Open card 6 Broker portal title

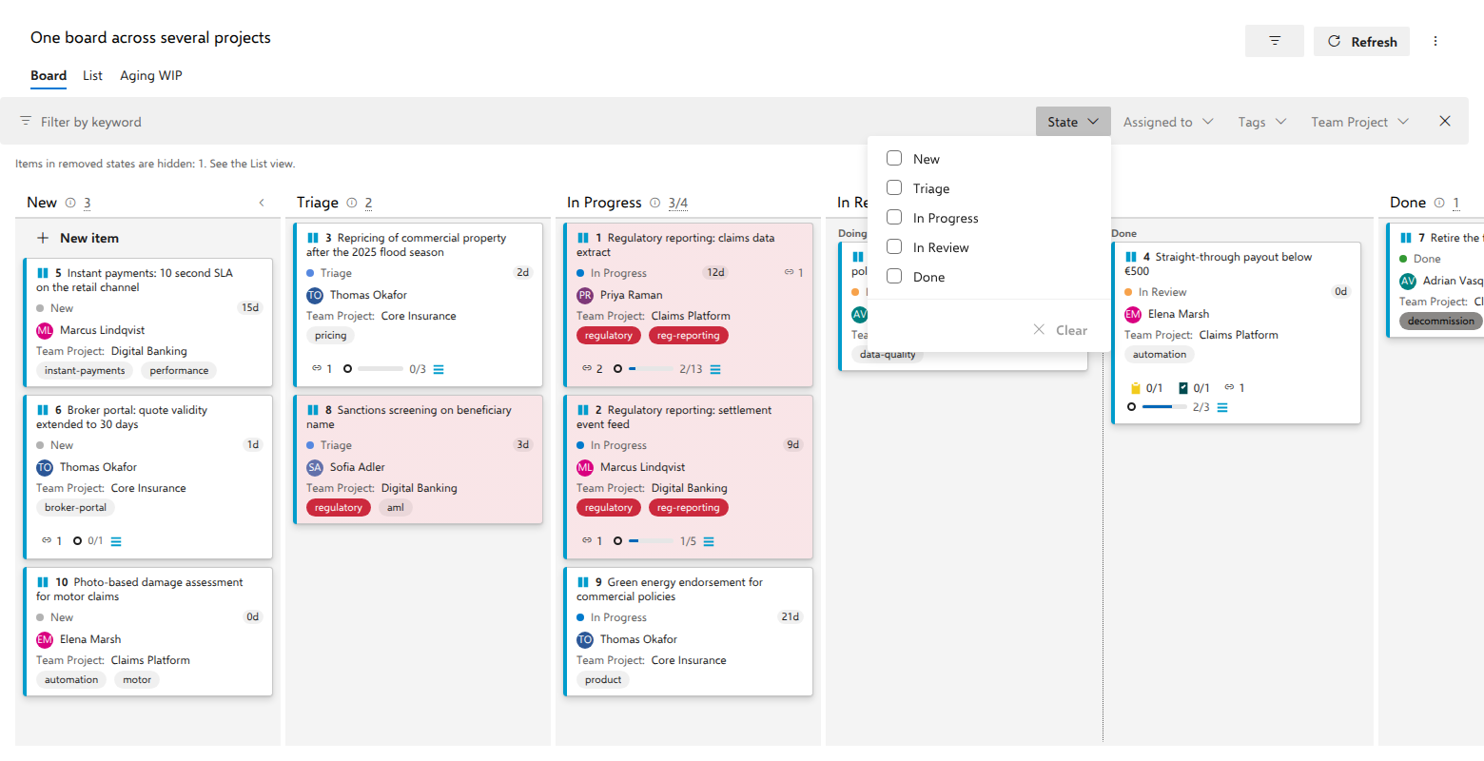(x=122, y=417)
